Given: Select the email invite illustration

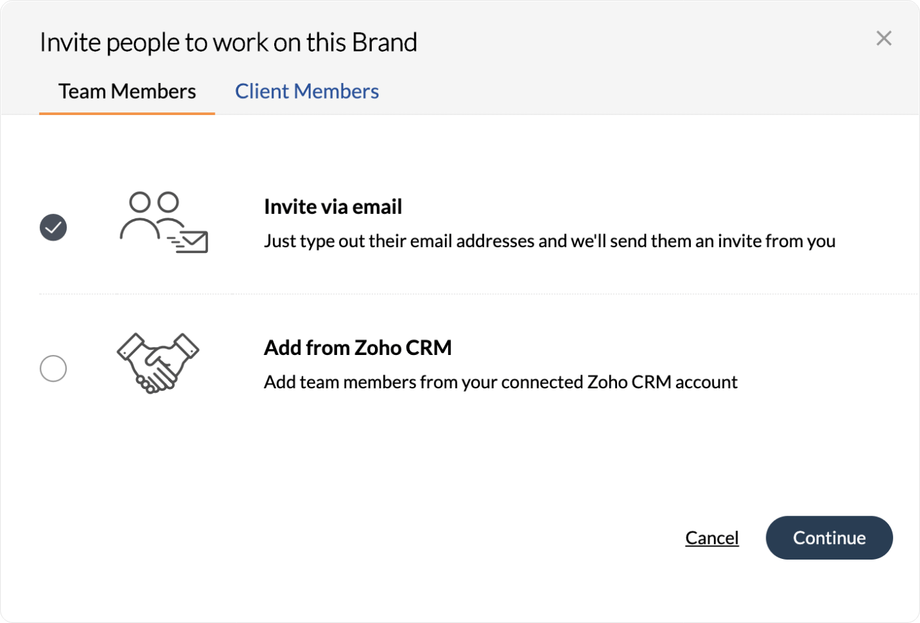Looking at the screenshot, I should point(163,222).
